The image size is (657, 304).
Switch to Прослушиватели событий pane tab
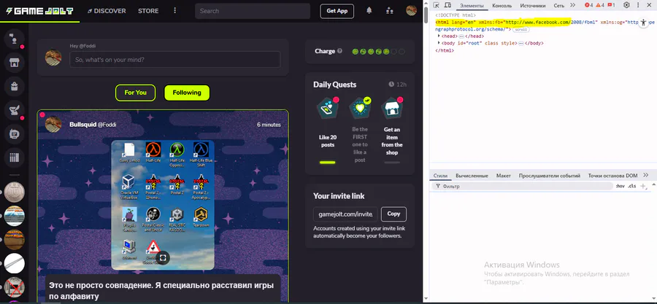(x=549, y=176)
